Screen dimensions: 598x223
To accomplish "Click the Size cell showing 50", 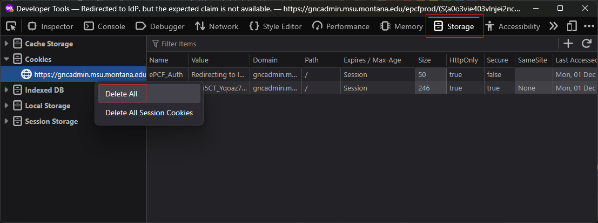I will [x=431, y=74].
